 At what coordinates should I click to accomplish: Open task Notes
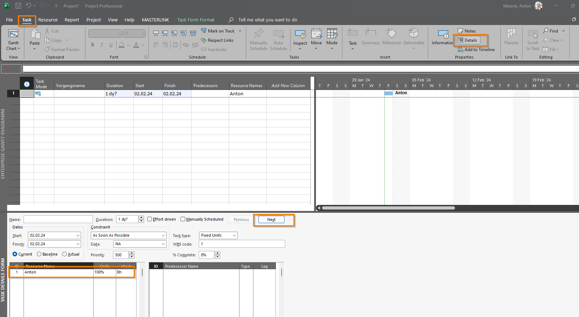(x=467, y=31)
